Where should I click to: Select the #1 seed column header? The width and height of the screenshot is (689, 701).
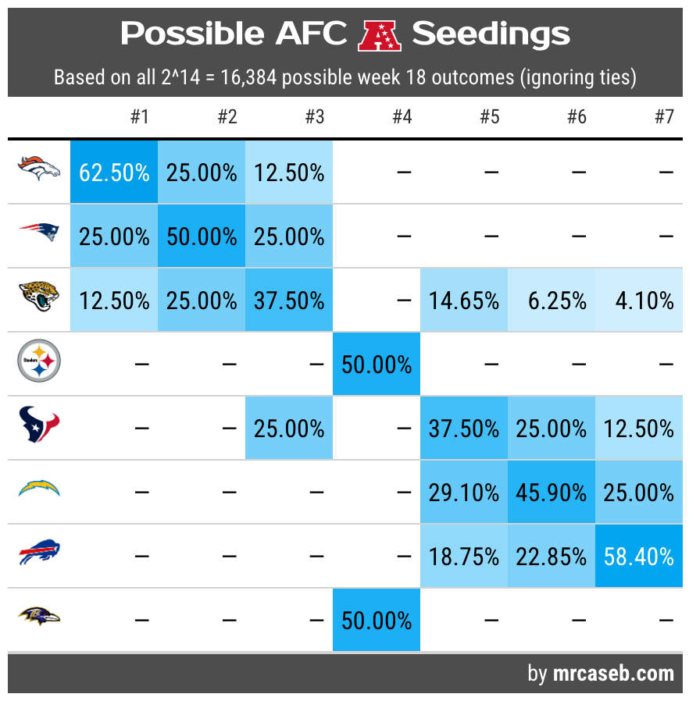(139, 118)
